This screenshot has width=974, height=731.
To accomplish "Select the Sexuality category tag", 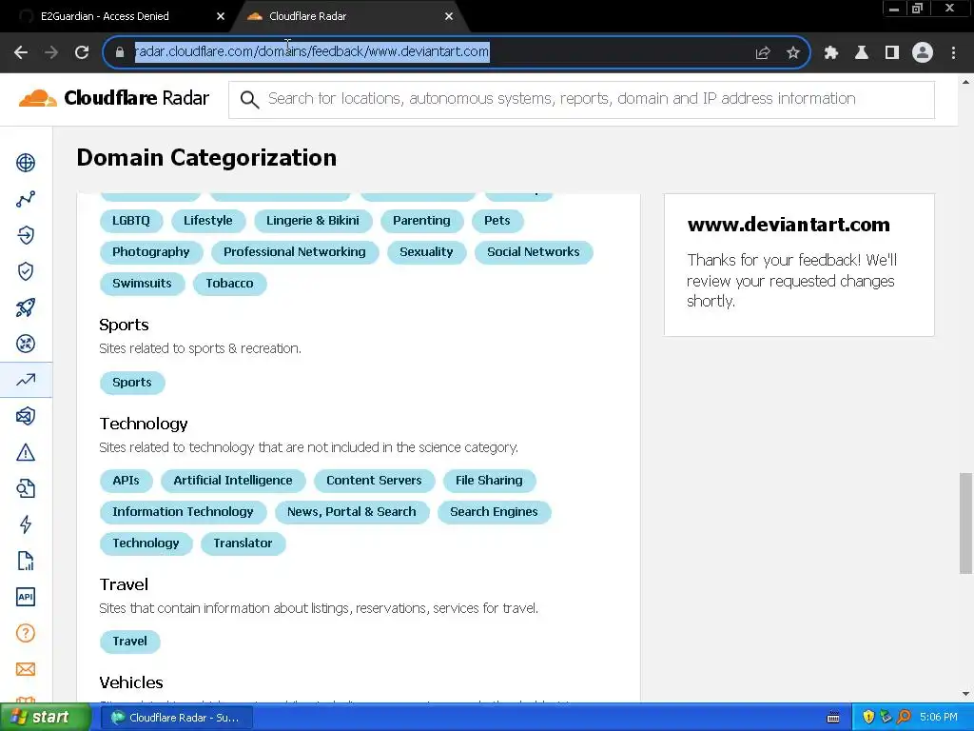I will [x=426, y=251].
